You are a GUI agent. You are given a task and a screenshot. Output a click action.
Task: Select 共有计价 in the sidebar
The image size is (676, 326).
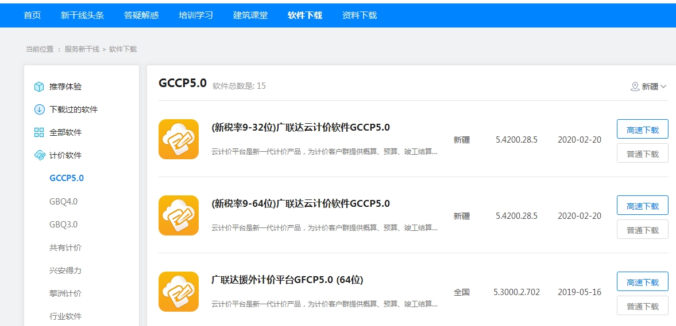click(65, 248)
